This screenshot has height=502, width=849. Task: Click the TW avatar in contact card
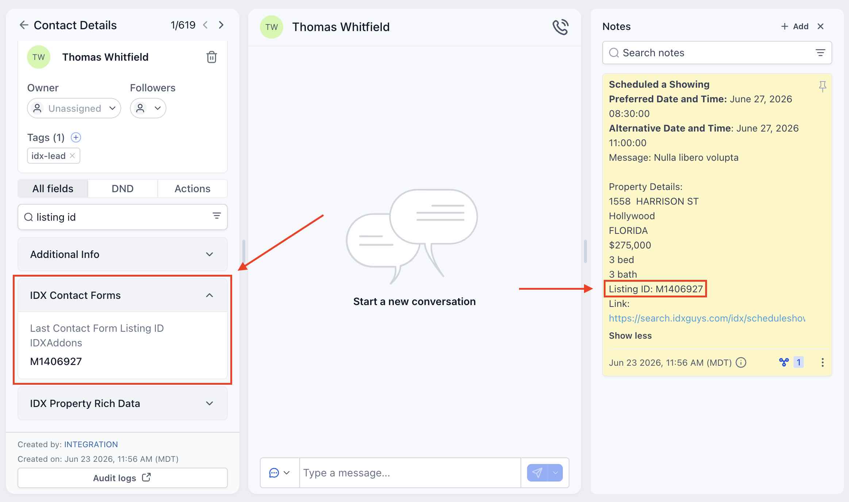click(39, 57)
